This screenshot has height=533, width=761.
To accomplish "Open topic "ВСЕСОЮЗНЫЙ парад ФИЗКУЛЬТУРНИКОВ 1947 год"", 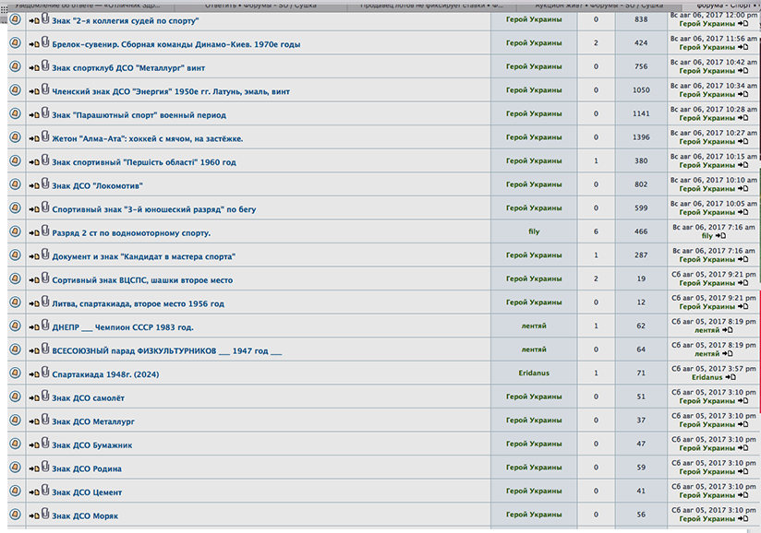I will point(166,351).
